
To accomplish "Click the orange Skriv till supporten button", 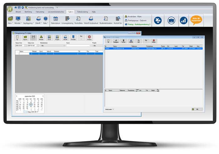I will click(x=196, y=20).
